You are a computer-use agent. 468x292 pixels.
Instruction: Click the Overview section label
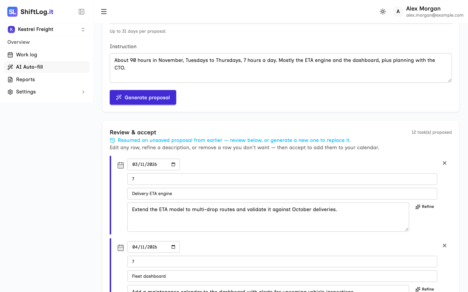pos(18,42)
